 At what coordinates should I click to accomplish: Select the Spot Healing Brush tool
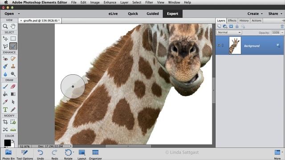13,59
